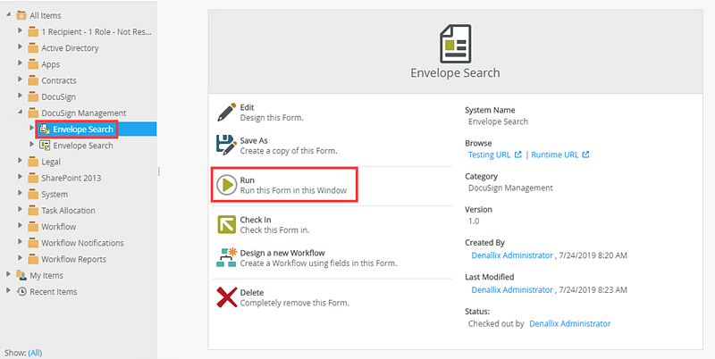Viewport: 715px width, 359px height.
Task: Click the red Delete X icon
Action: coord(226,297)
